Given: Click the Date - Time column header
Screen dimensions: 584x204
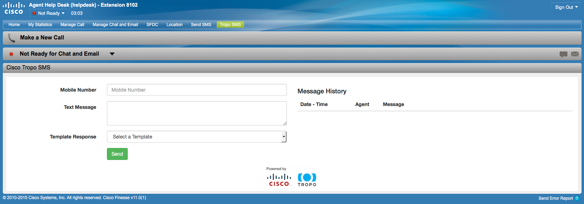Looking at the screenshot, I should click(x=314, y=104).
